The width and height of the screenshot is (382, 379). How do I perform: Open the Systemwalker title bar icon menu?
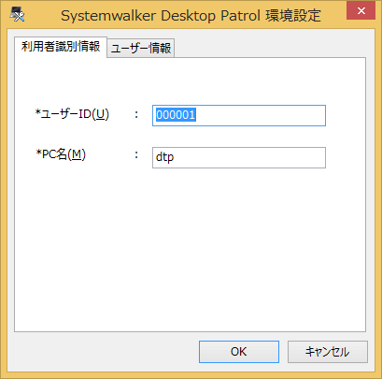[x=17, y=15]
